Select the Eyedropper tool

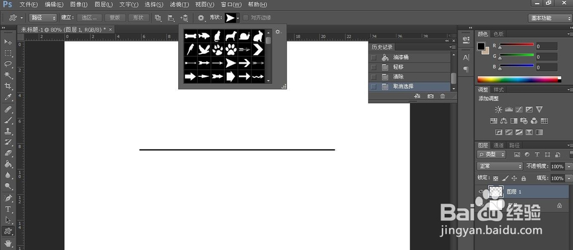pyautogui.click(x=7, y=97)
